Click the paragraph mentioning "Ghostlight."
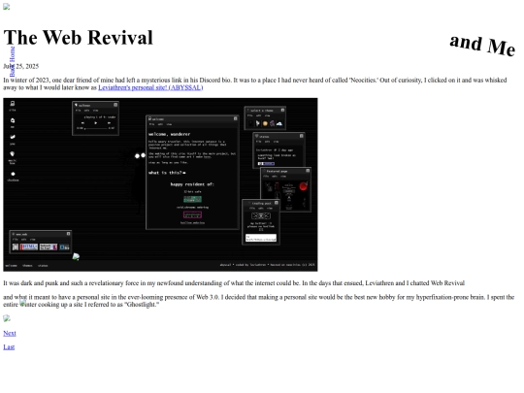Image resolution: width=524 pixels, height=393 pixels. pyautogui.click(x=259, y=301)
